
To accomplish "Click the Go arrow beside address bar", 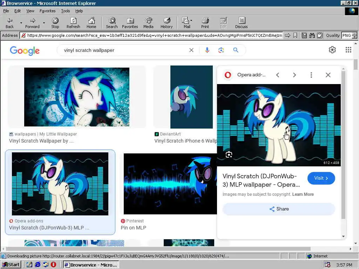I will point(287,35).
